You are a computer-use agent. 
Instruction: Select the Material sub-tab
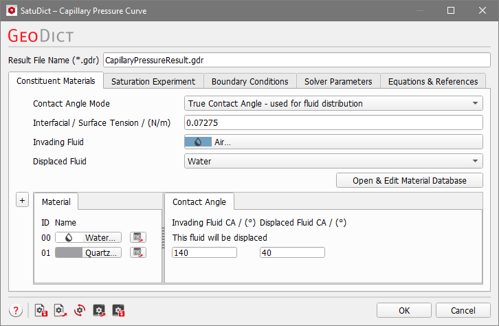point(56,202)
